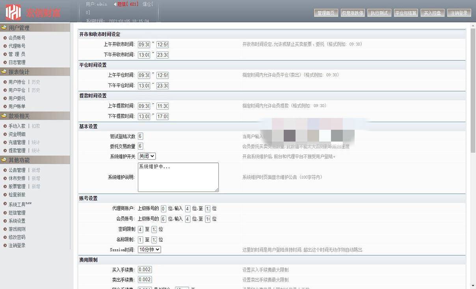Image resolution: width=476 pixels, height=289 pixels.
Task: Click the 短信 notification icon in top bar
Action: pos(115,4)
